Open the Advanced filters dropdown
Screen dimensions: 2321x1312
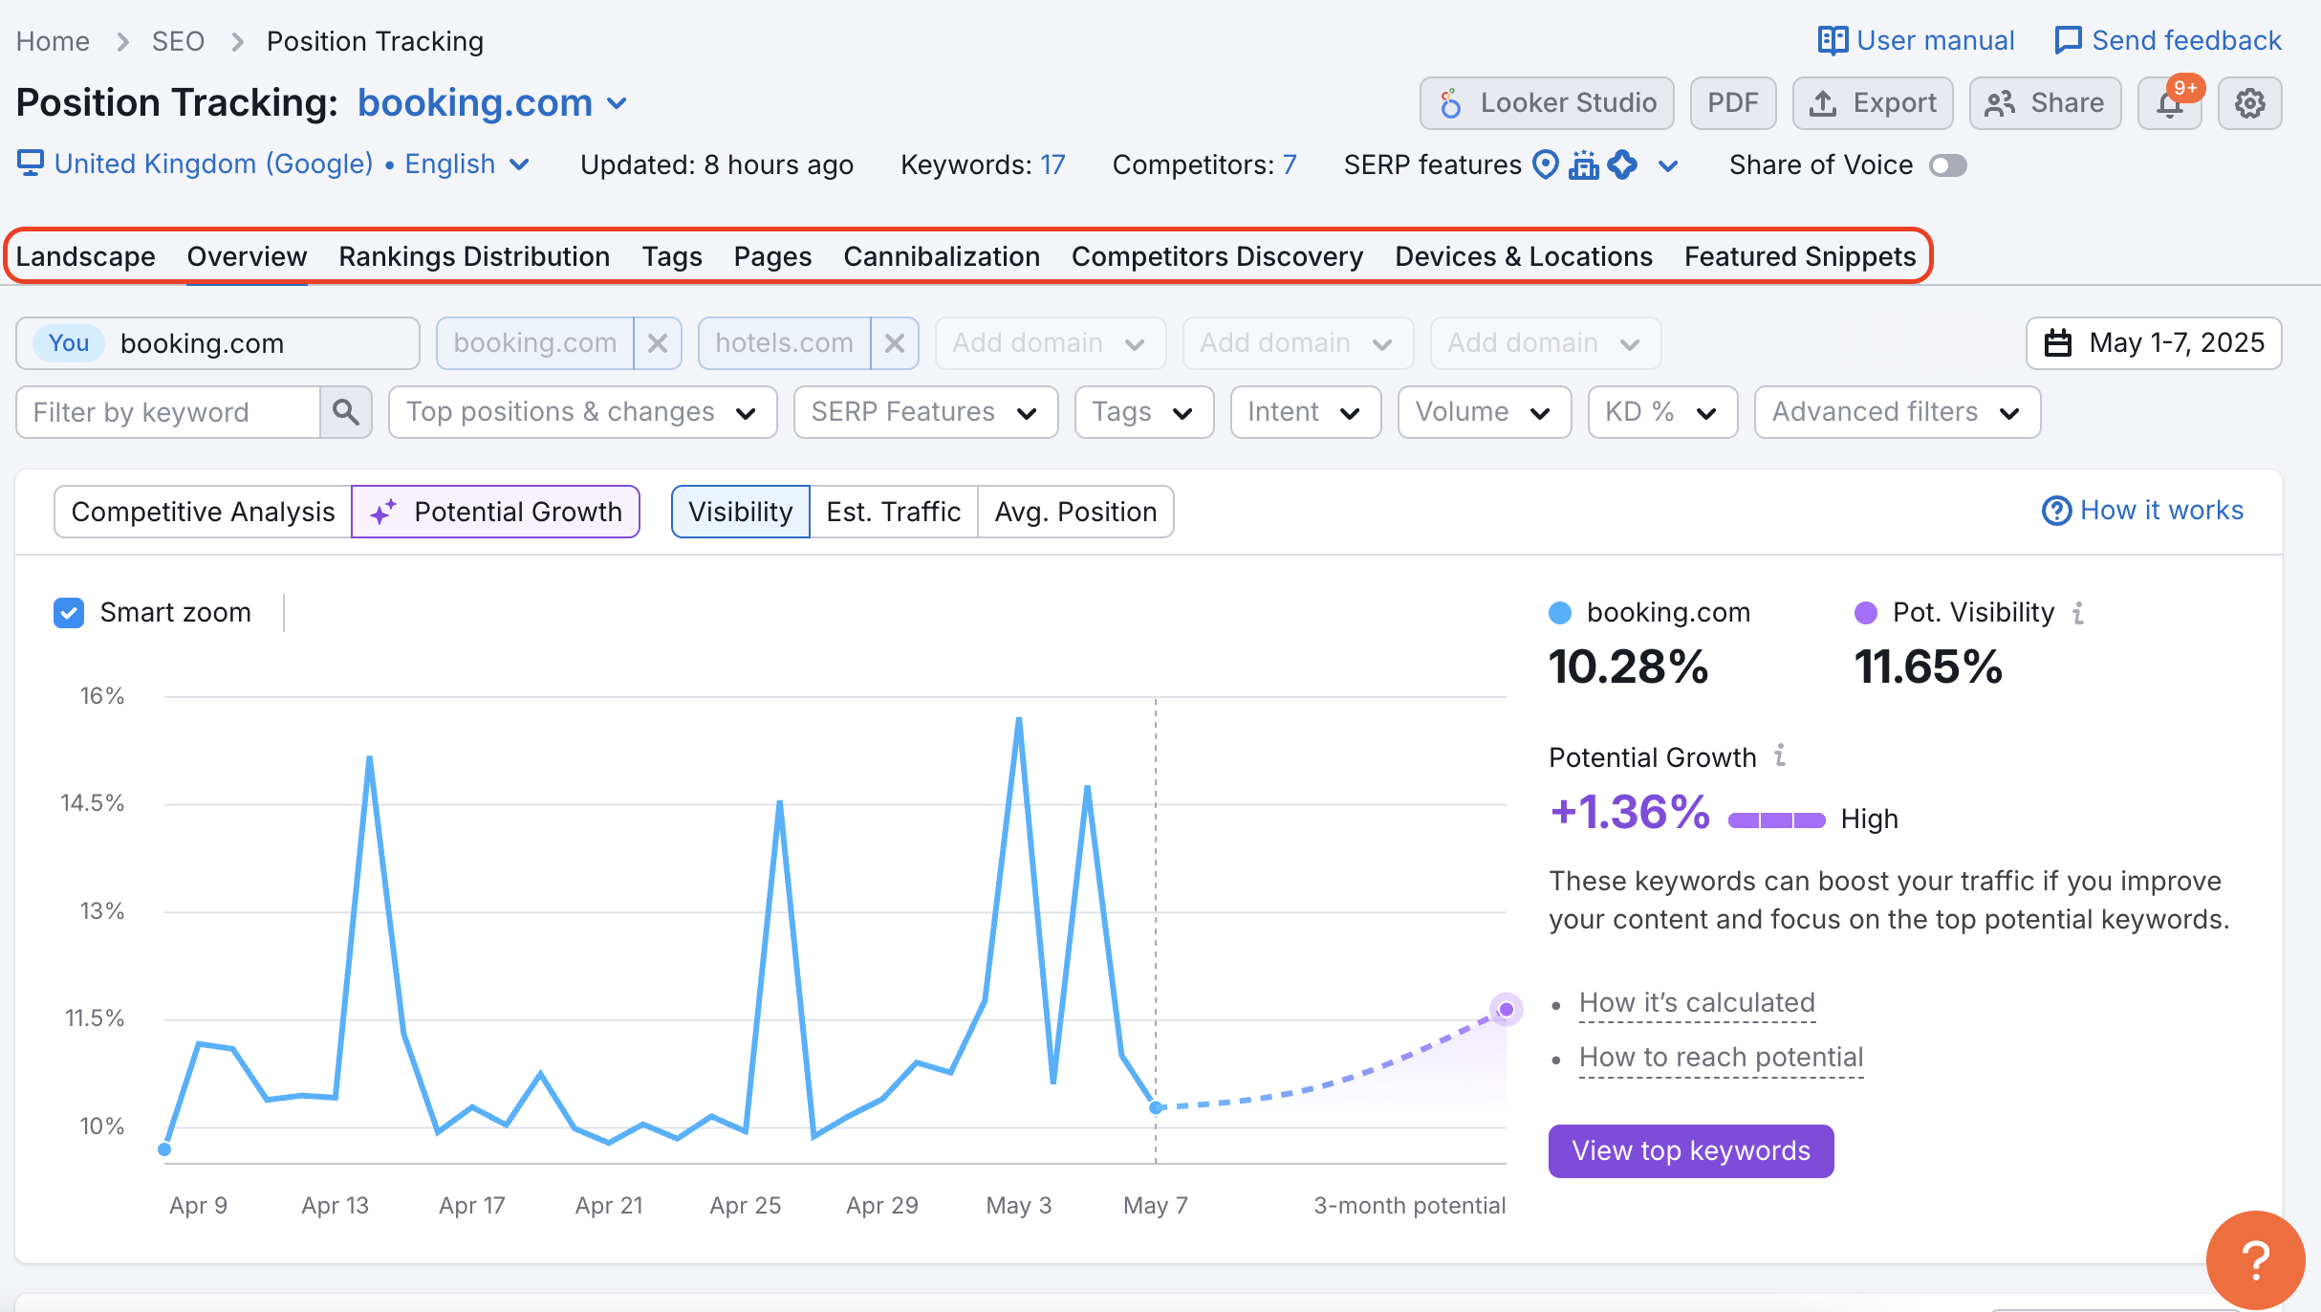[1896, 411]
